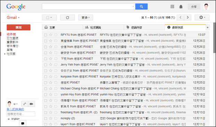
Task: Mark the 謝安安 message as important
Action: click(x=56, y=53)
